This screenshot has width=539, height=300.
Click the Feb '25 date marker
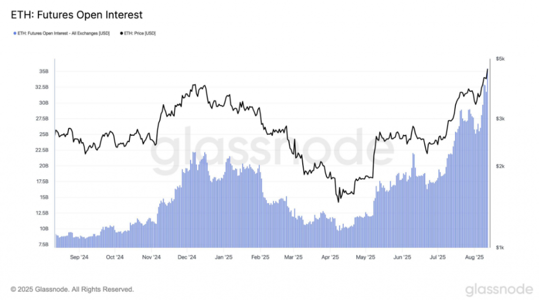[x=259, y=258]
